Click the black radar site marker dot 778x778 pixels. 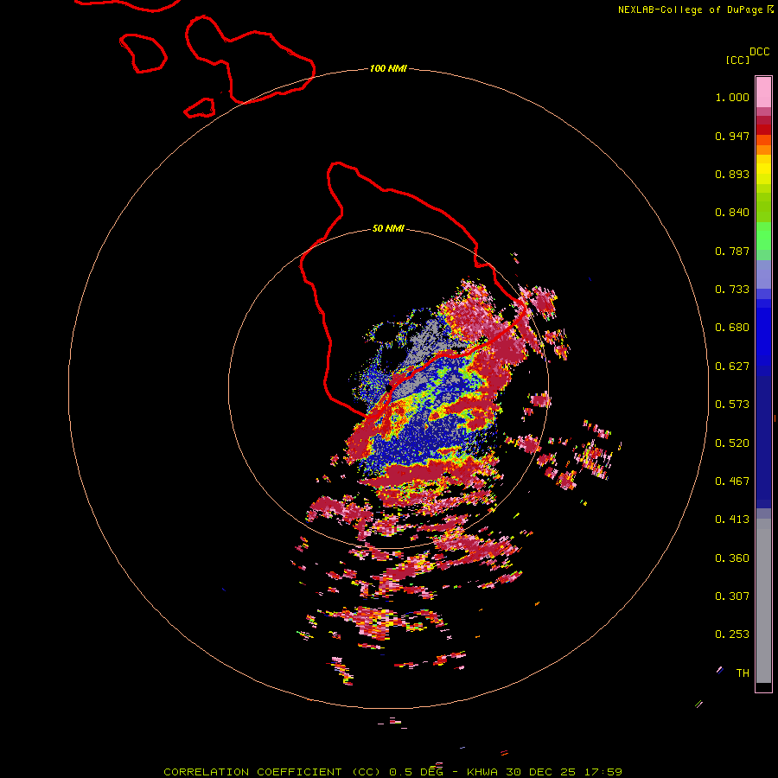point(388,387)
